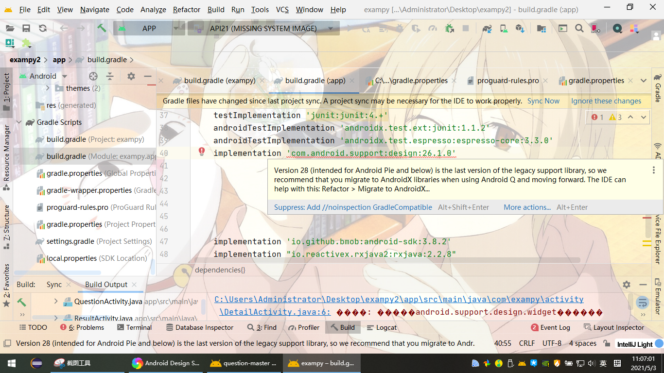
Task: Switch to build.gradle (exampy) editor tab
Action: (219, 81)
